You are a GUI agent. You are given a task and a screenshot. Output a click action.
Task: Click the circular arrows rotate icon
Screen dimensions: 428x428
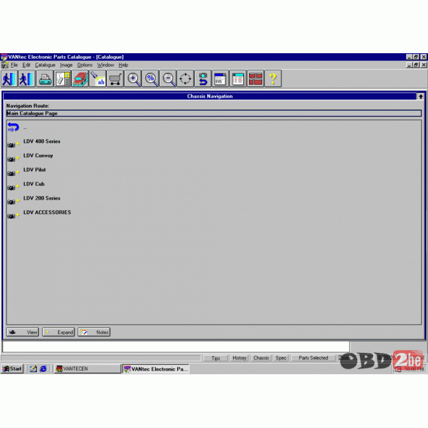tap(185, 79)
